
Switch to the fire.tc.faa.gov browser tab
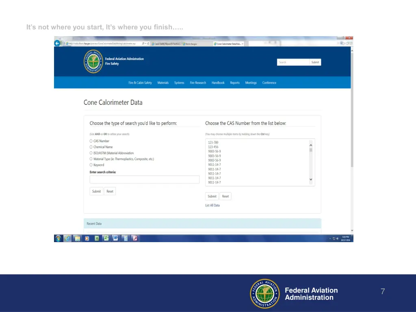(x=197, y=44)
